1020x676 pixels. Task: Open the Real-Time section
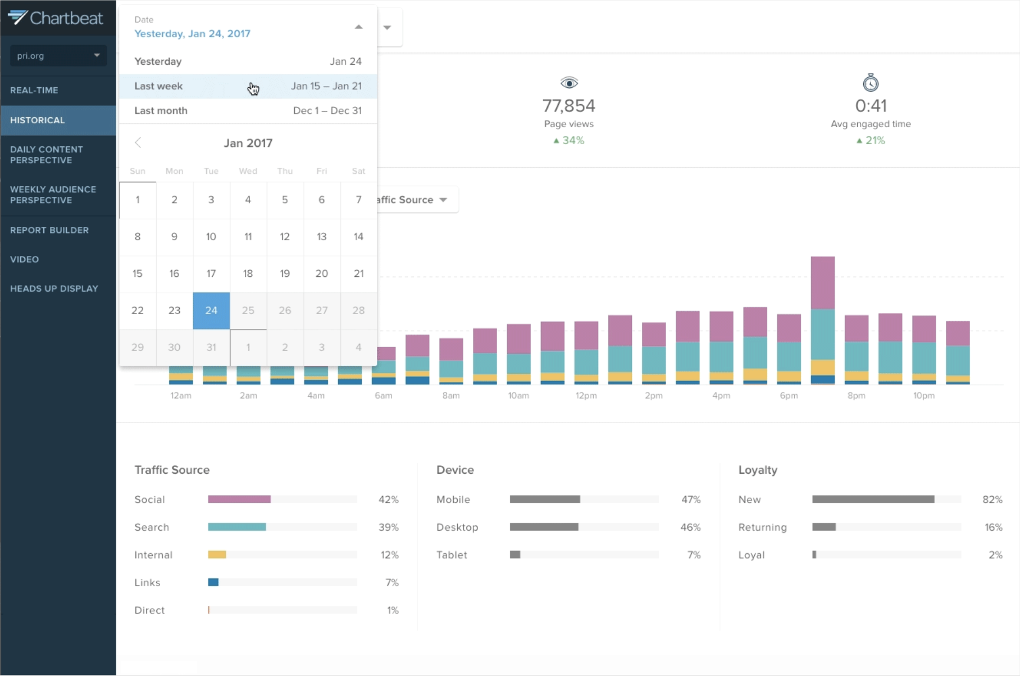pos(34,90)
